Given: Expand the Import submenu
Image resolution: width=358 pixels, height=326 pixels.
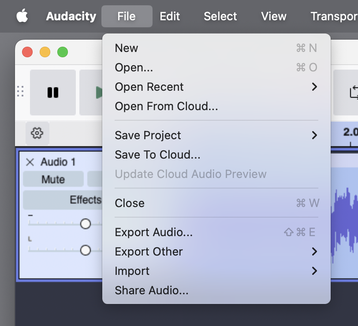Looking at the screenshot, I should [314, 271].
